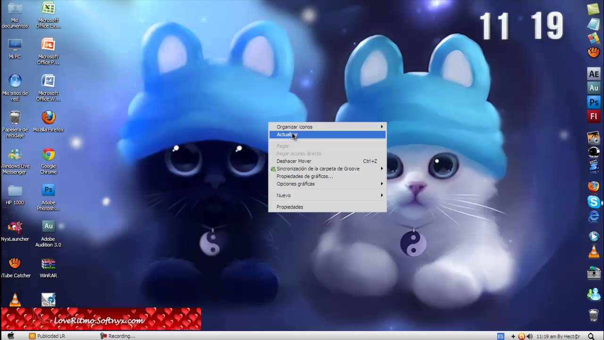Launch Adobe Audition 3.0 desktop shortcut

tap(48, 234)
